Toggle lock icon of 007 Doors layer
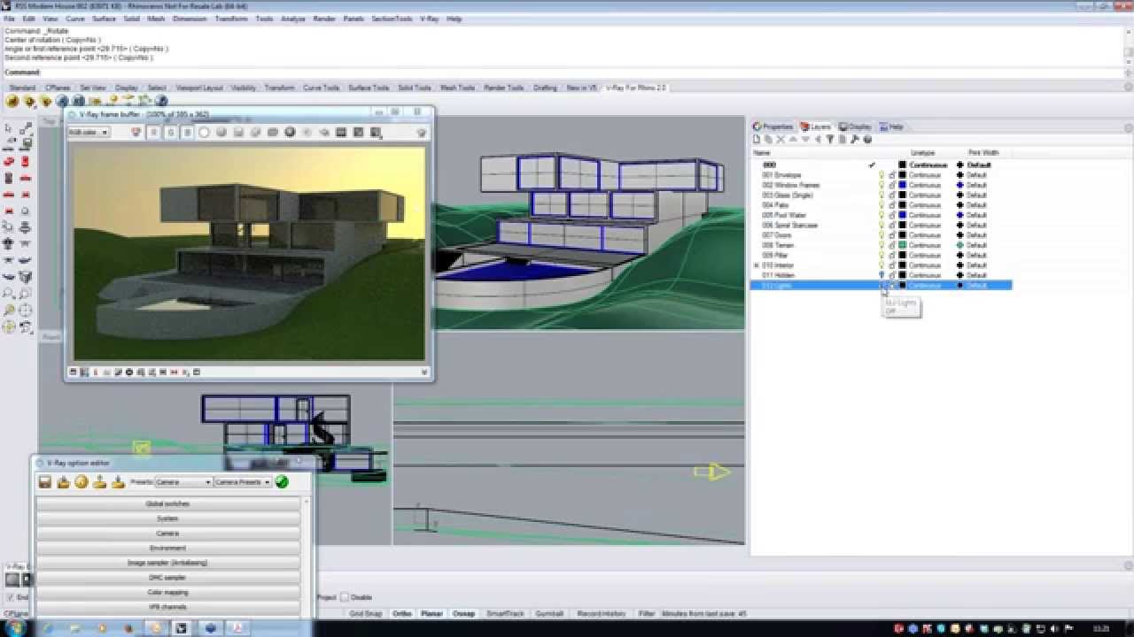This screenshot has height=637, width=1134. (892, 235)
